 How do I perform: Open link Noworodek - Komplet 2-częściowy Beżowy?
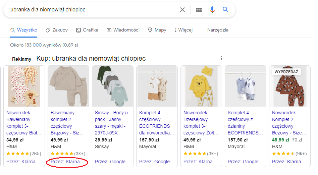(289, 123)
